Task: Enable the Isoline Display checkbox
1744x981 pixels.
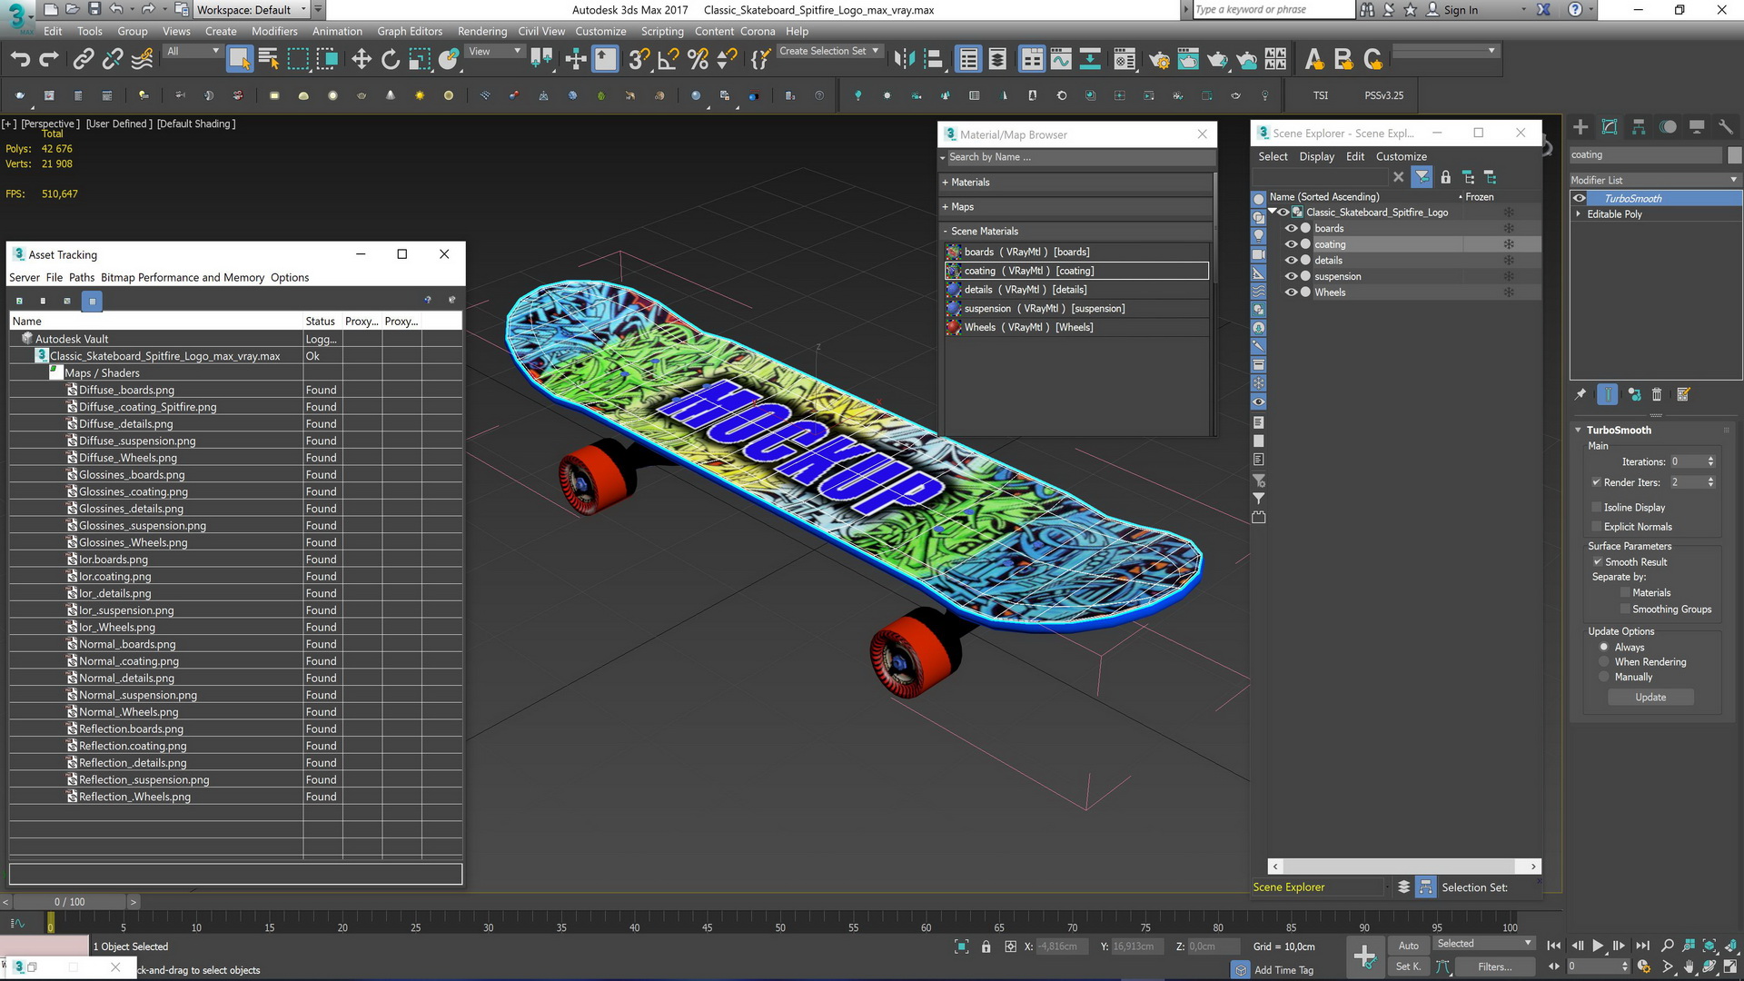Action: (1596, 507)
